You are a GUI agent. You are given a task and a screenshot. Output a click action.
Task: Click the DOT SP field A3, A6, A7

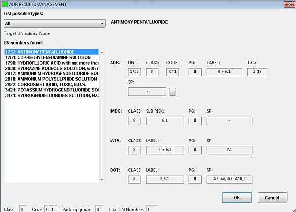229,179
